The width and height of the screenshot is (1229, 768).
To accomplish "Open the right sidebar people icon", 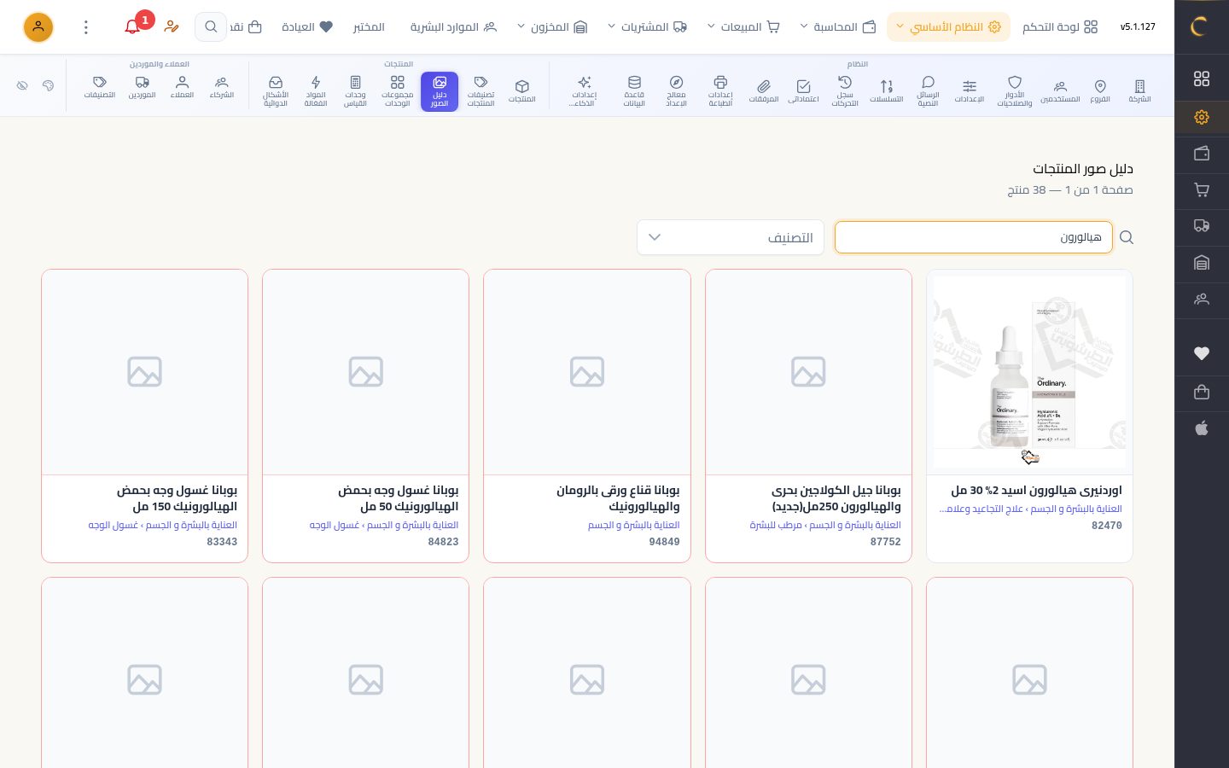I will (1202, 300).
